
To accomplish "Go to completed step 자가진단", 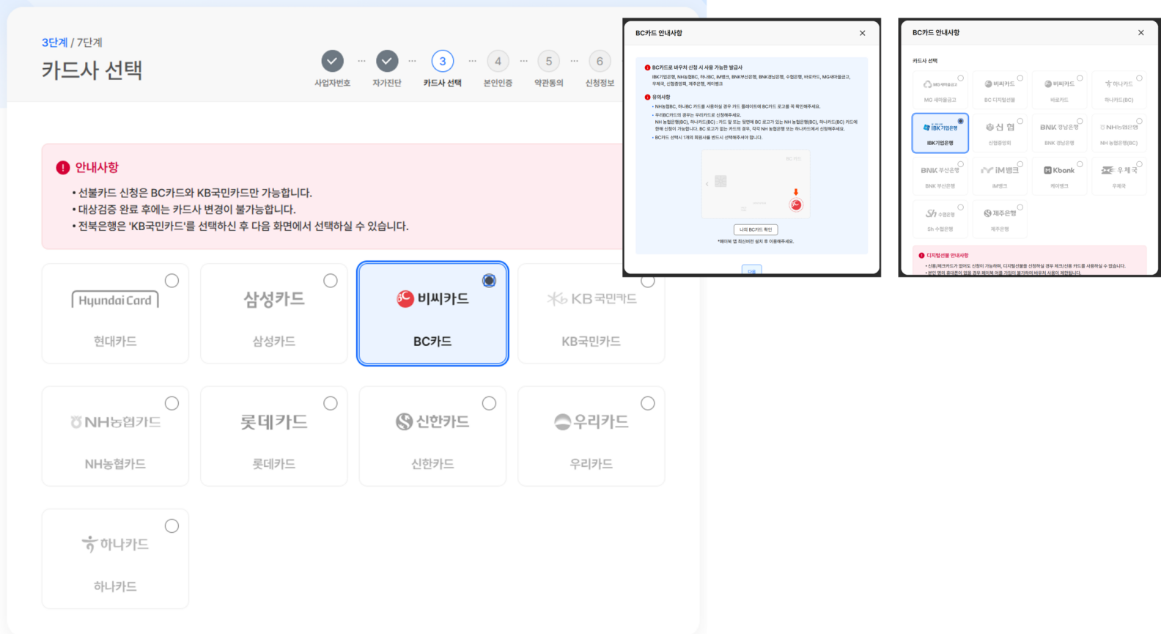I will click(387, 62).
